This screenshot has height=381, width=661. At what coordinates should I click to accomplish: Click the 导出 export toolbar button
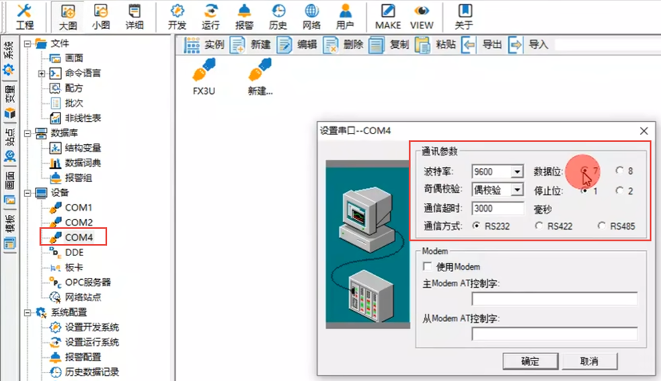click(x=482, y=45)
